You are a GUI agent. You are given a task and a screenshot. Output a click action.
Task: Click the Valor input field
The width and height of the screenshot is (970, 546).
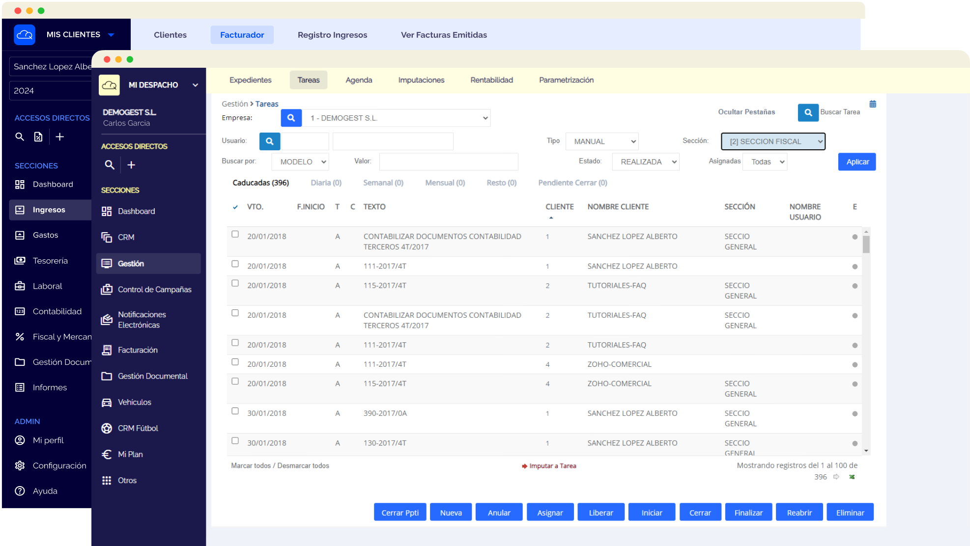tap(448, 162)
